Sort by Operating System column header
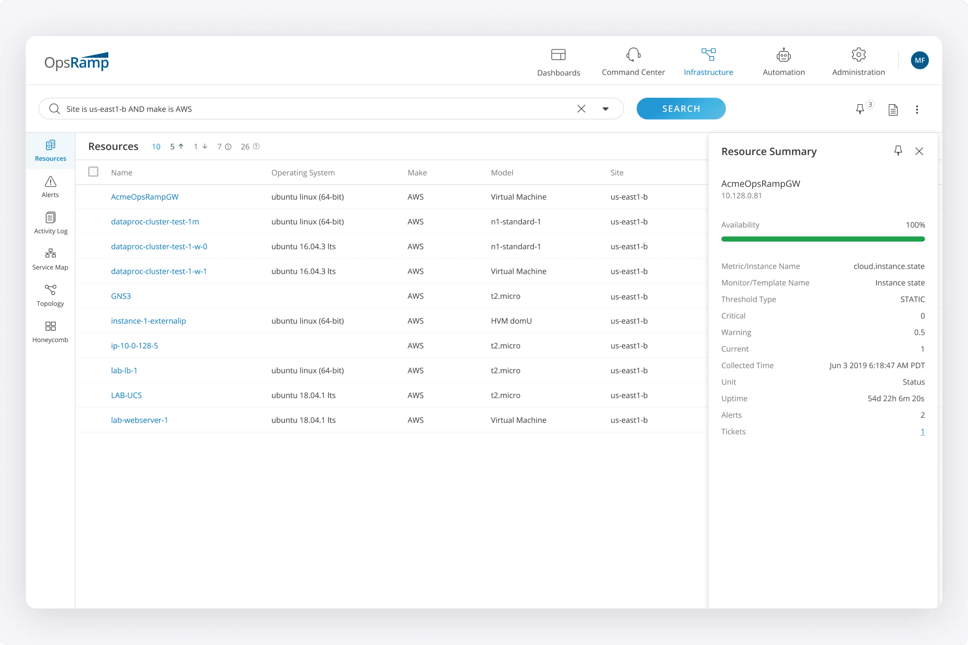The width and height of the screenshot is (968, 645). (303, 173)
